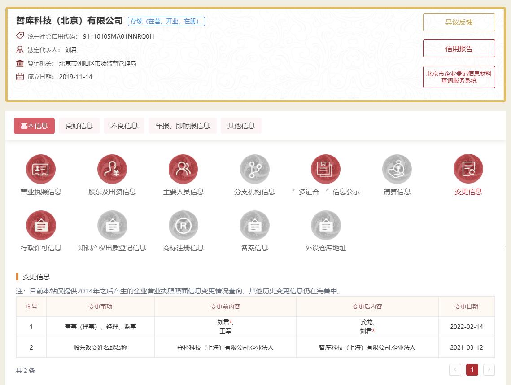Image resolution: width=511 pixels, height=385 pixels.
Task: Select page 1 in pagination
Action: click(472, 370)
